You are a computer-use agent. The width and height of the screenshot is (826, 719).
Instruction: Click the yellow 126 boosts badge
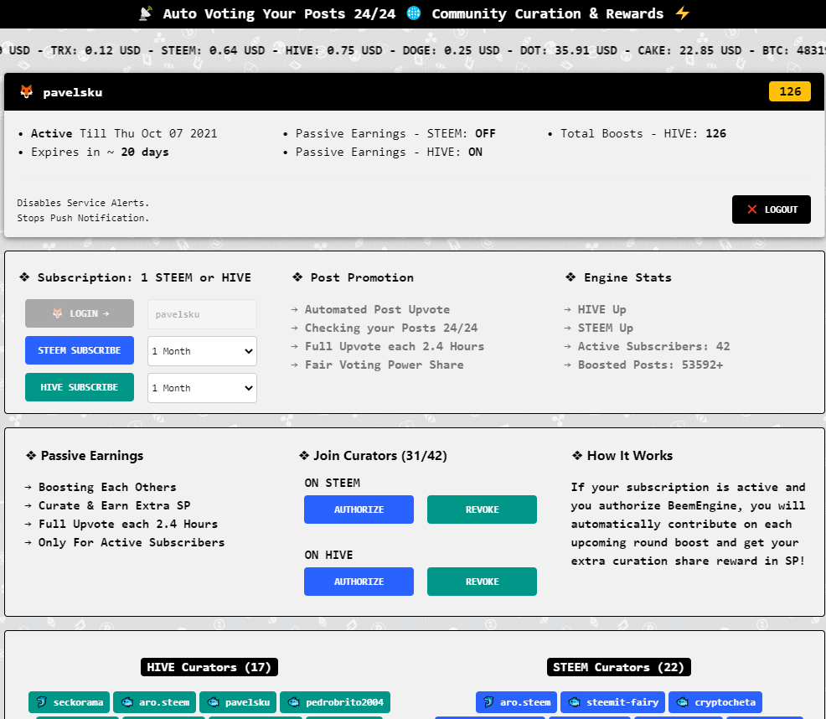click(790, 91)
